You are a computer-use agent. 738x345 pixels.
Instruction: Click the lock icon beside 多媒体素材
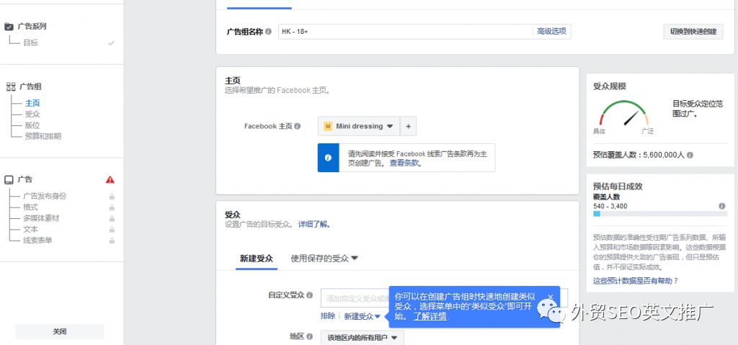(112, 218)
